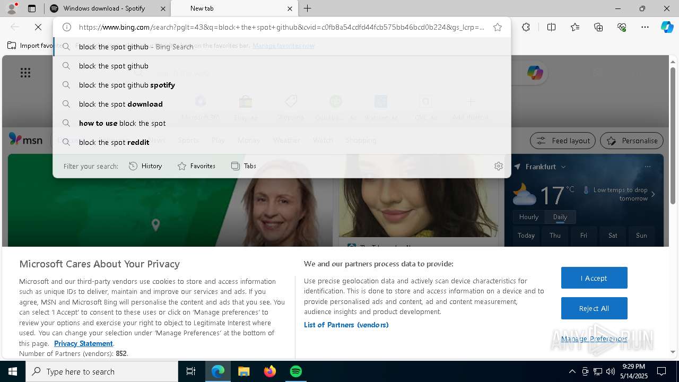
Task: Open the Privacy Statement link
Action: 83,343
